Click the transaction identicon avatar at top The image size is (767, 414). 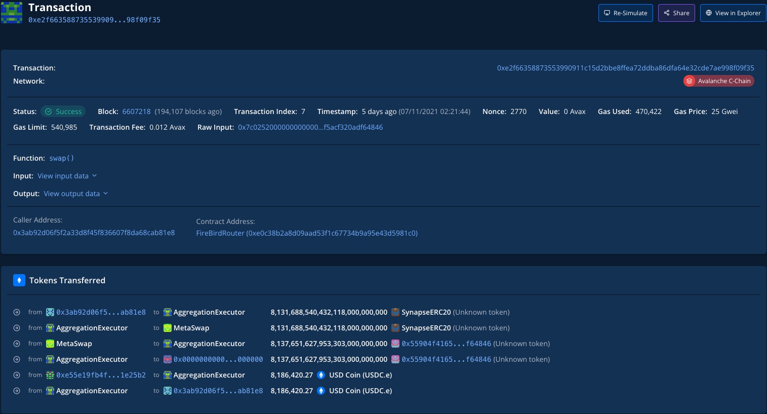point(12,13)
